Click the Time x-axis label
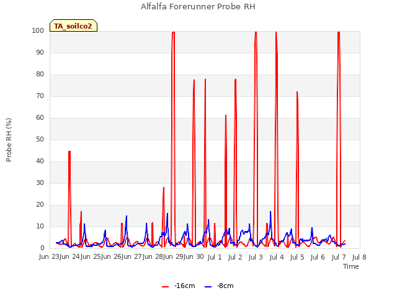Screen dimensions: 397x298 (x=351, y=266)
